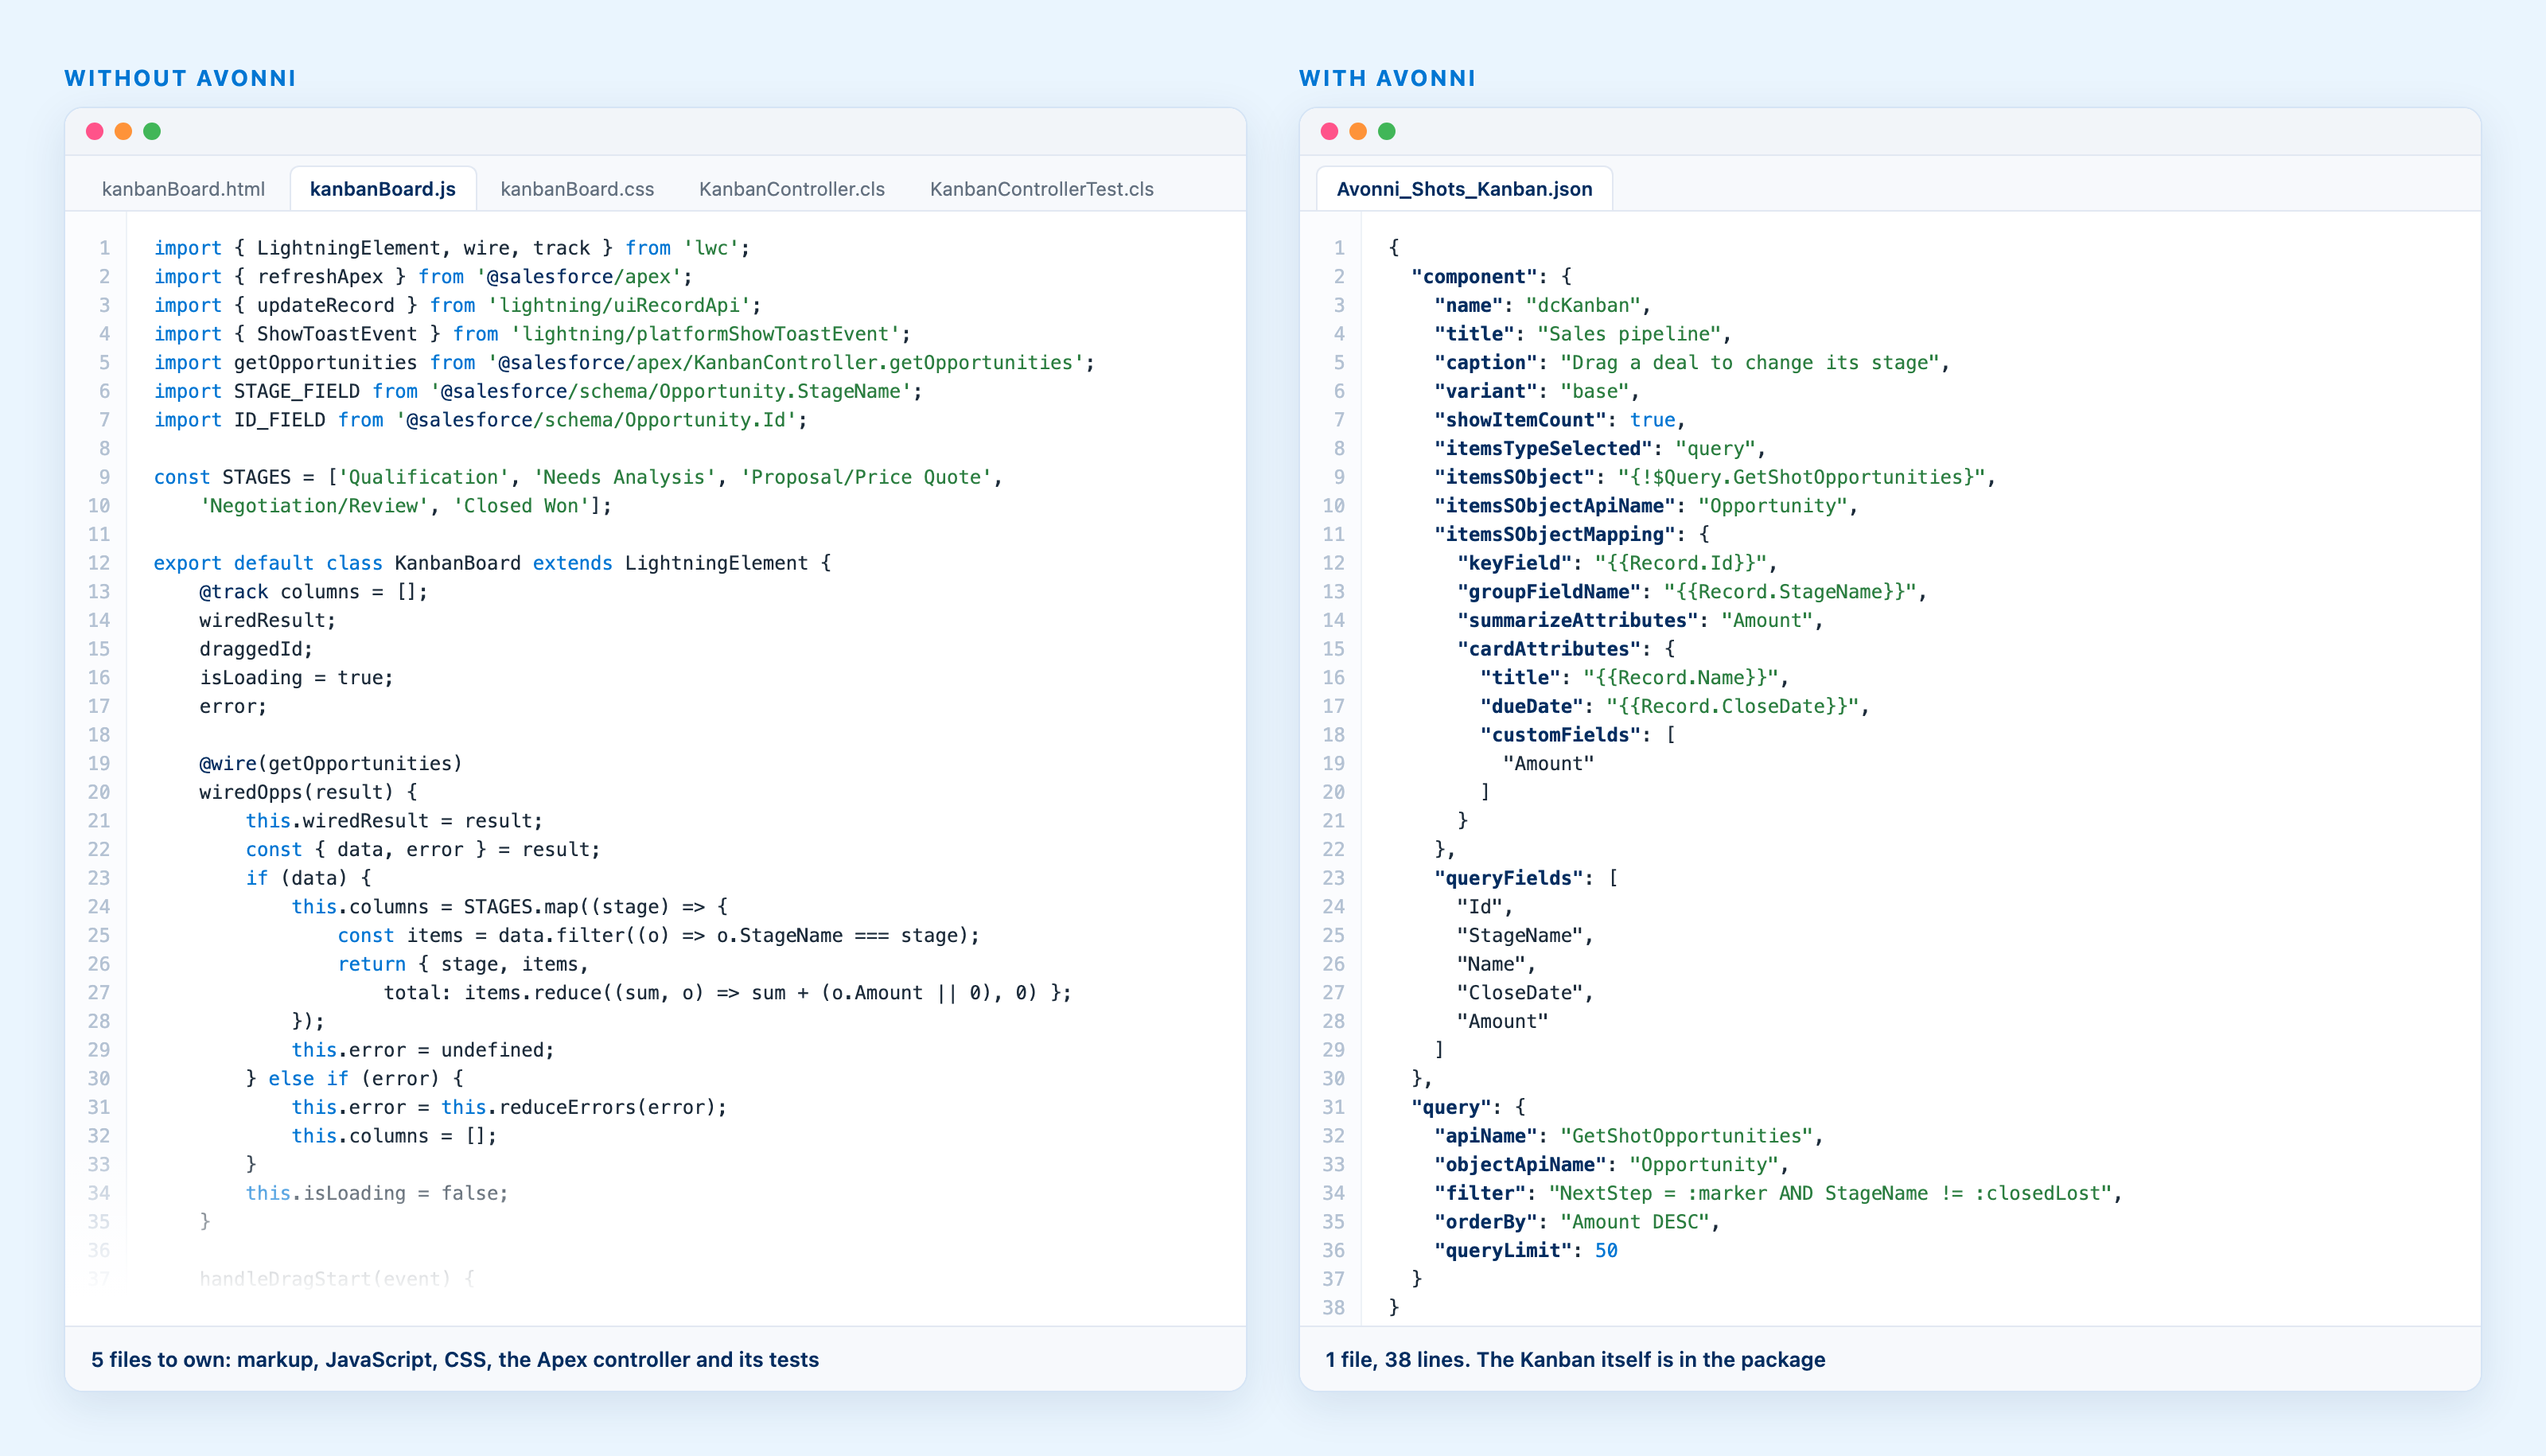Select the kanbanBoard.js tab
Screen dimensions: 2546x1456
point(383,189)
